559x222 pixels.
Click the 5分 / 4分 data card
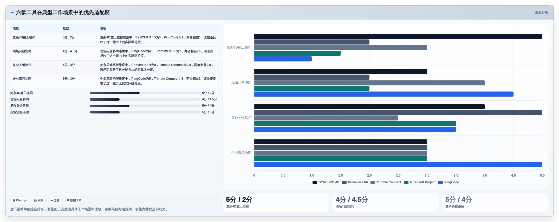point(495,202)
